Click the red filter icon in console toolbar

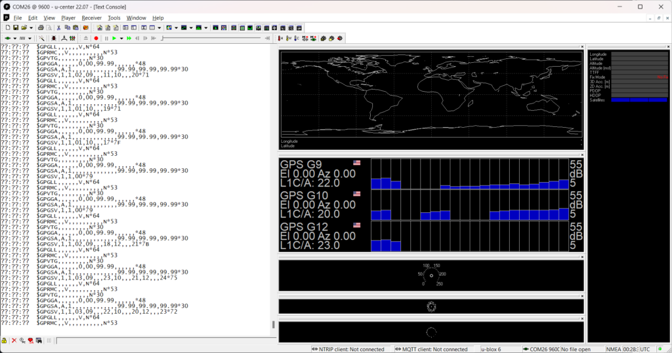pyautogui.click(x=30, y=341)
